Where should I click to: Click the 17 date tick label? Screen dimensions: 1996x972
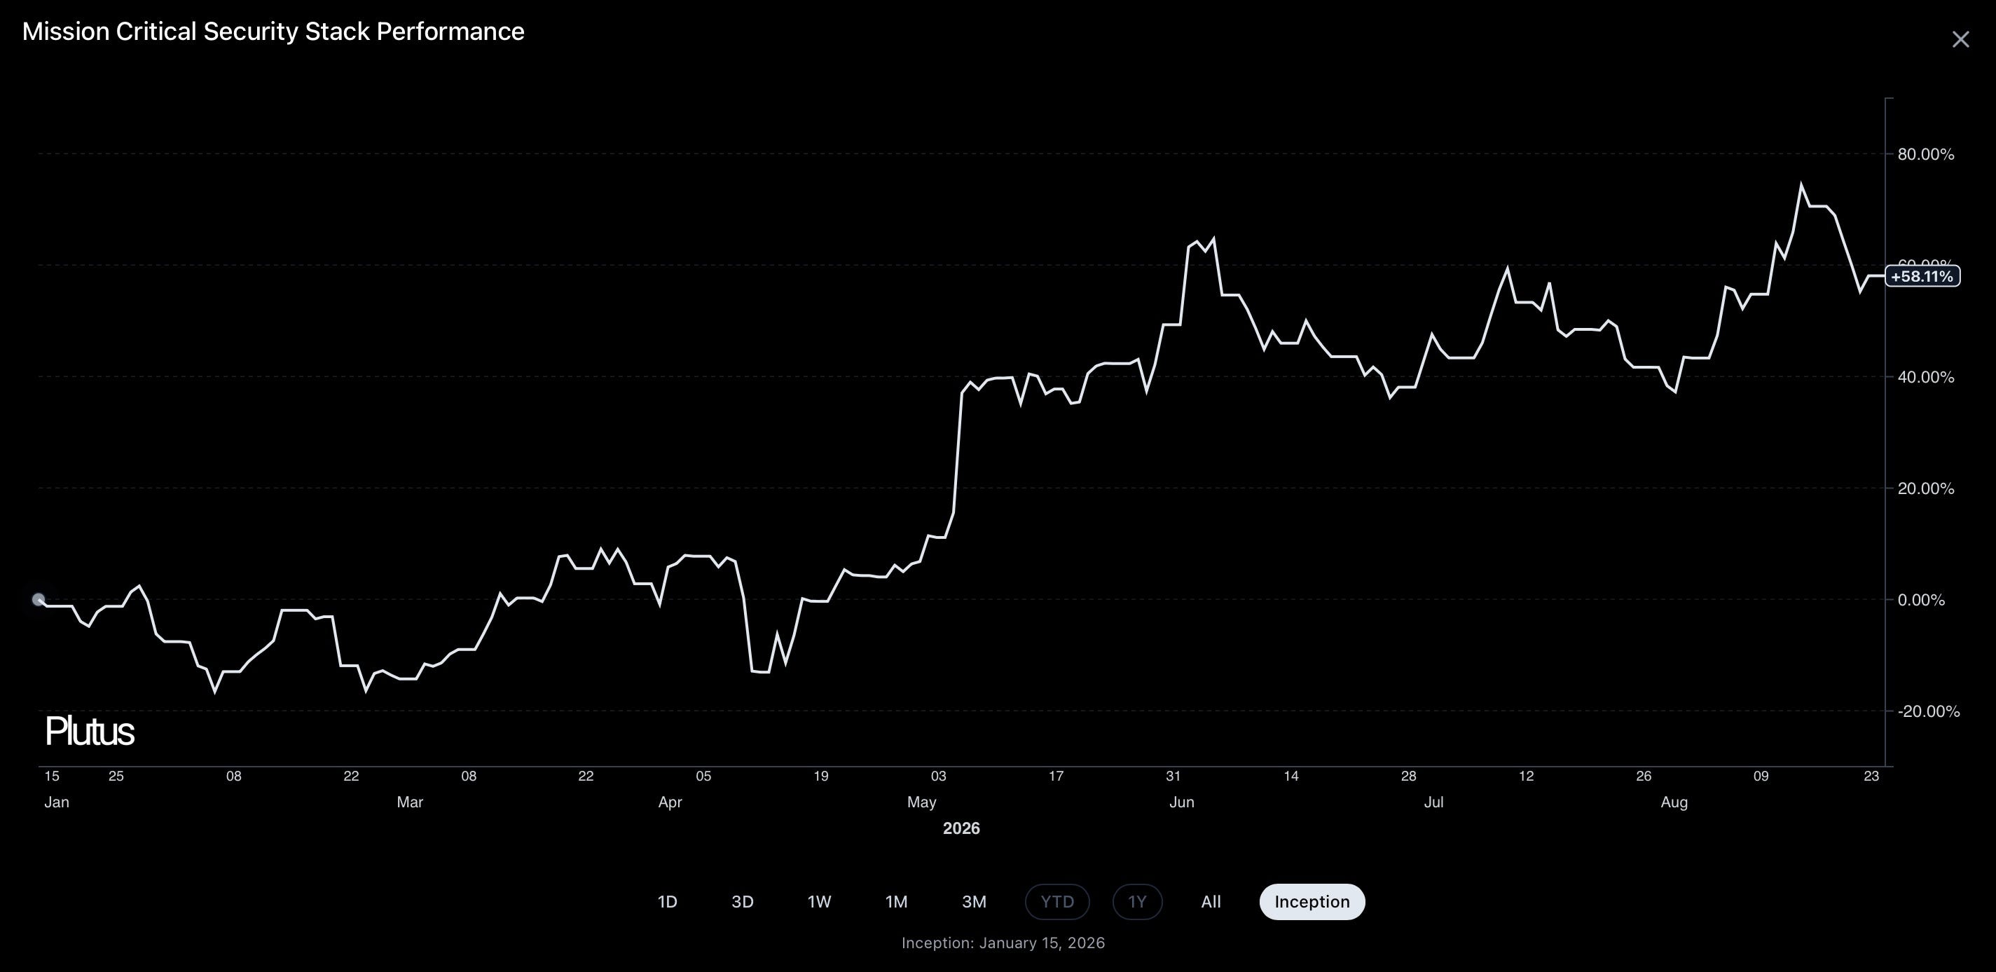click(1056, 776)
